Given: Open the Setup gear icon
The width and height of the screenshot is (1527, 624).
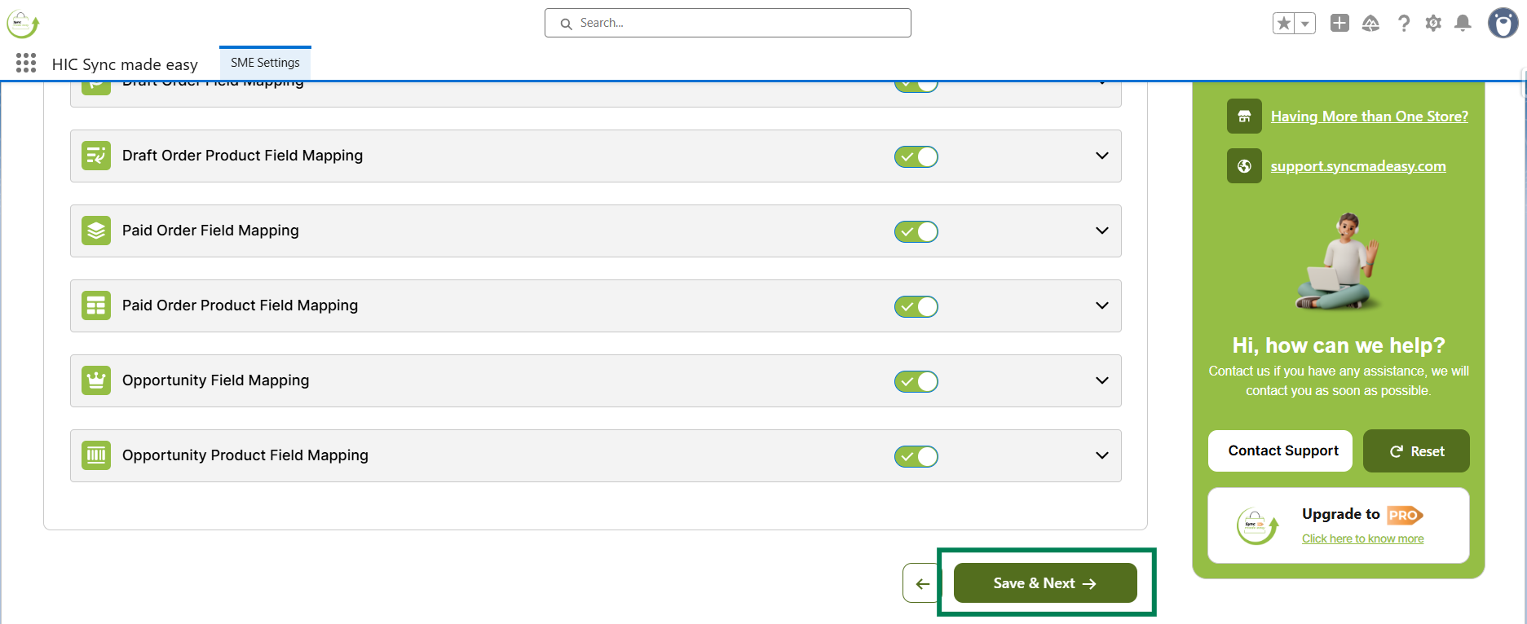Looking at the screenshot, I should (1433, 24).
